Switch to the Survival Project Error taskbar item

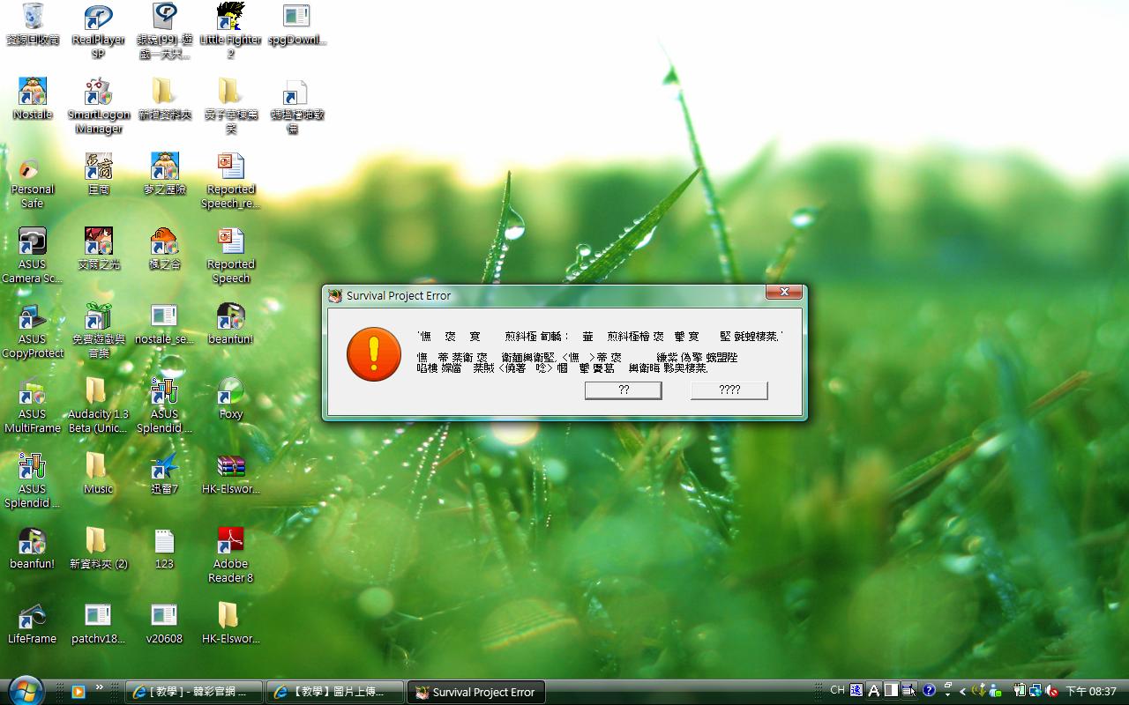[x=475, y=692]
